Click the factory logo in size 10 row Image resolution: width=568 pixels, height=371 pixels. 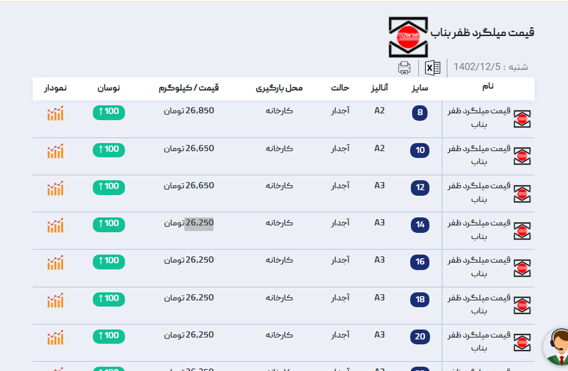[522, 156]
